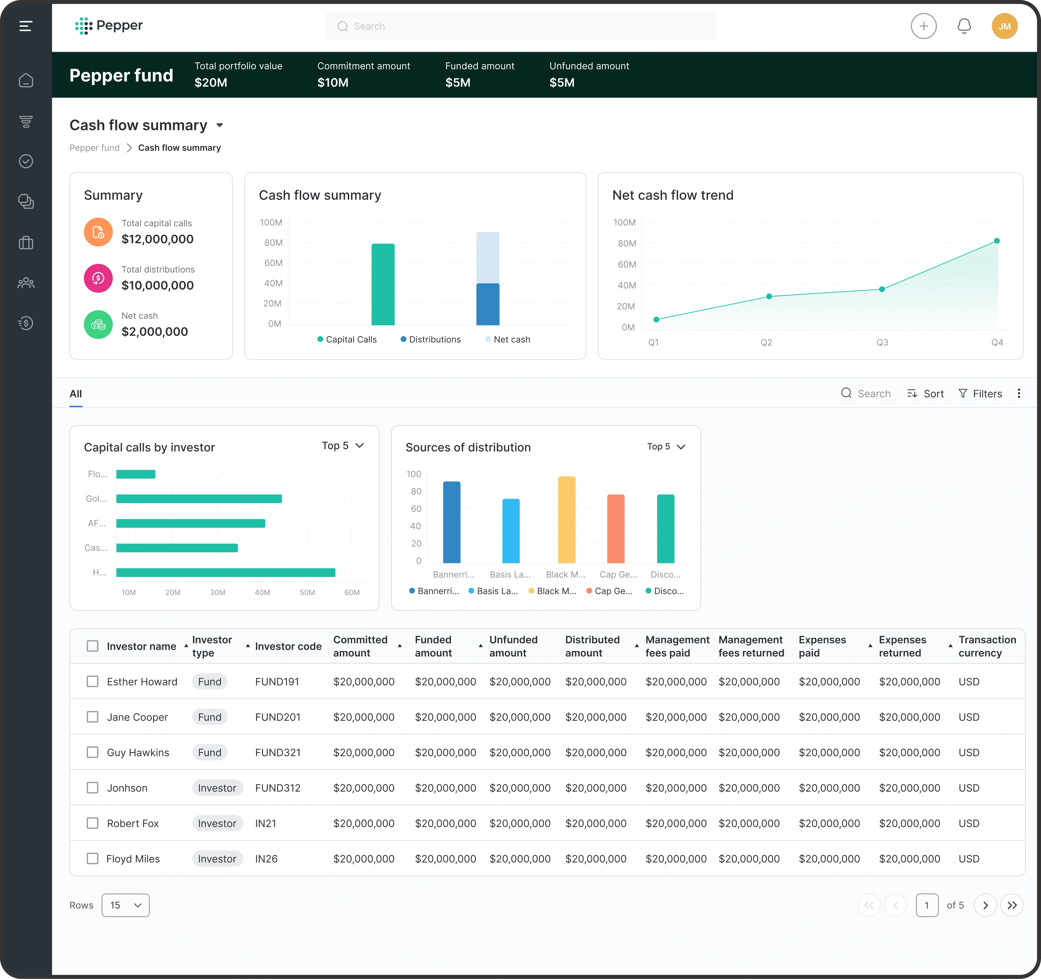The width and height of the screenshot is (1041, 979).
Task: Click the green Net cash icon
Action: (x=98, y=325)
